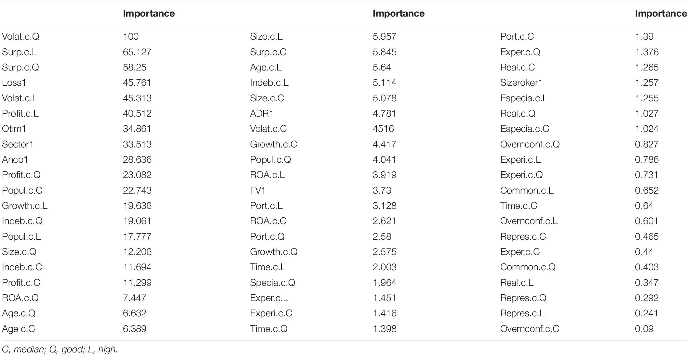Image resolution: width=689 pixels, height=356 pixels.
Task: Select the ADR1 variable name
Action: pos(262,113)
